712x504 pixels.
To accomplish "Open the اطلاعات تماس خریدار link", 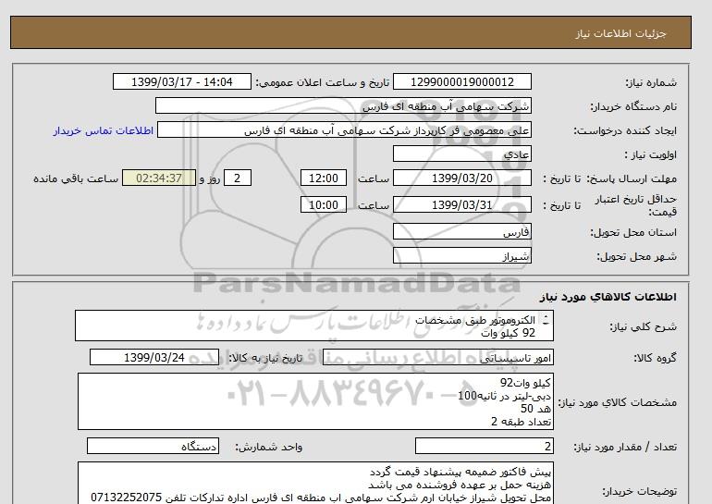I will click(103, 130).
